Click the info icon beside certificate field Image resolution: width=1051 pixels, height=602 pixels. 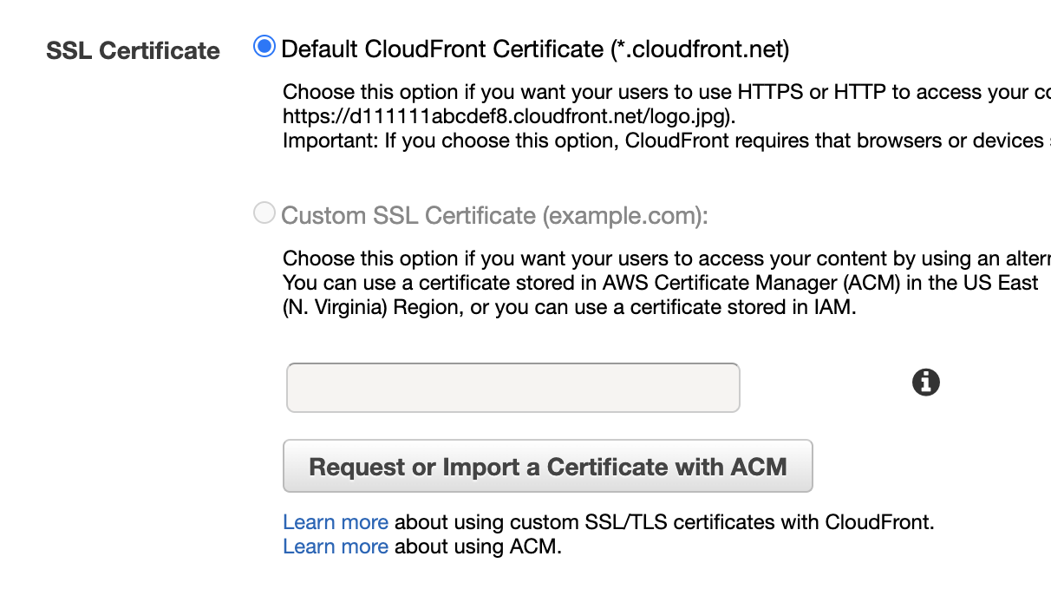pos(926,382)
